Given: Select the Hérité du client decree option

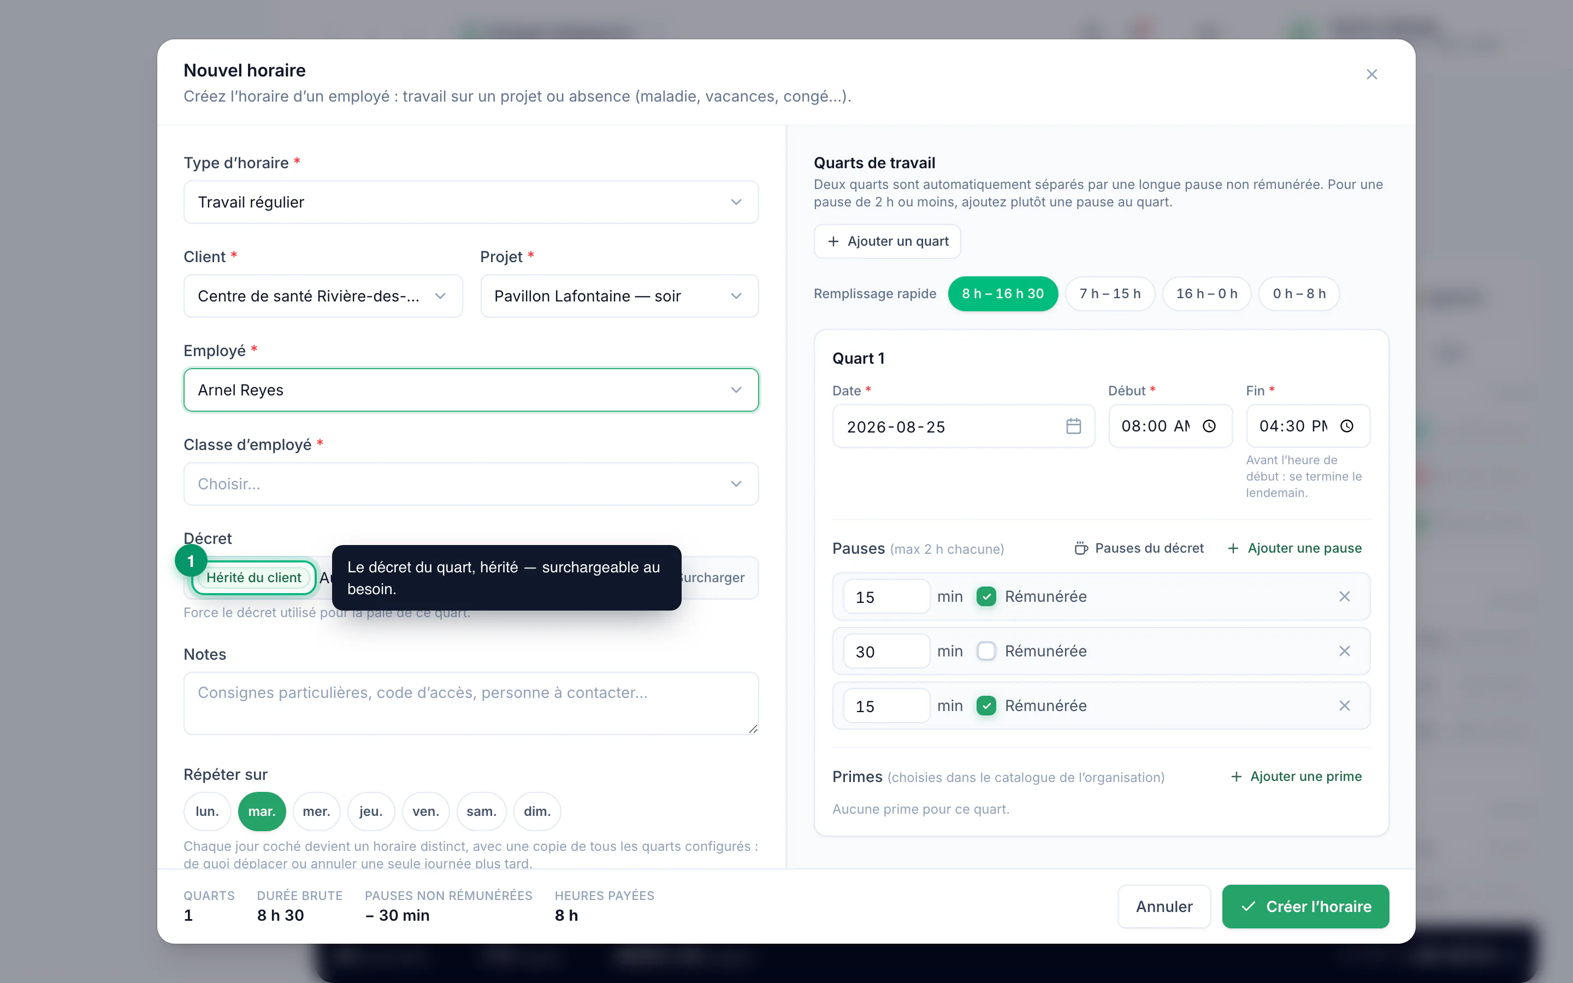Looking at the screenshot, I should point(253,577).
